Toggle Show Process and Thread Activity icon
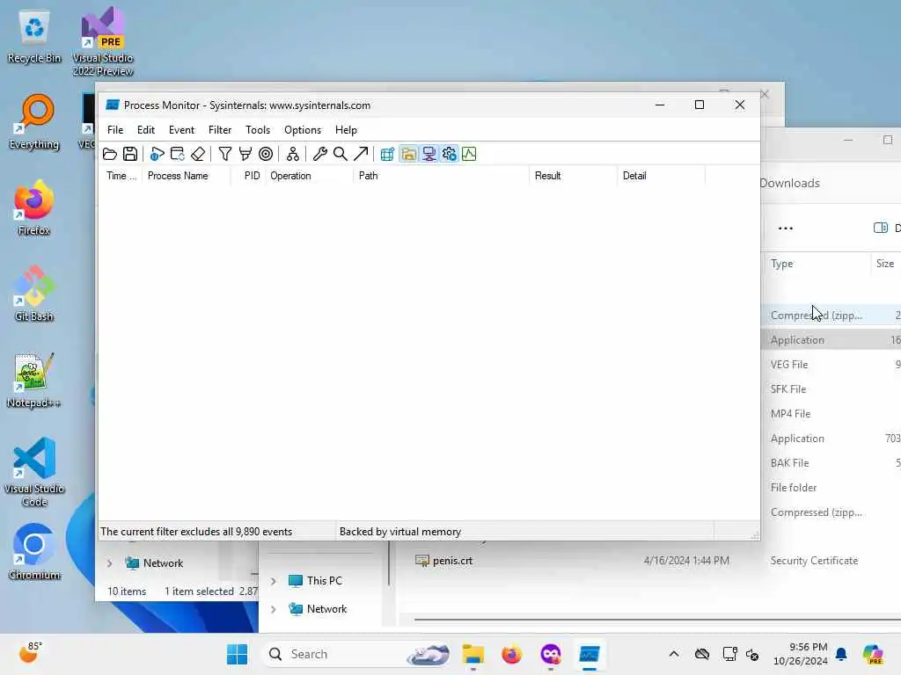The width and height of the screenshot is (901, 675). [x=450, y=154]
